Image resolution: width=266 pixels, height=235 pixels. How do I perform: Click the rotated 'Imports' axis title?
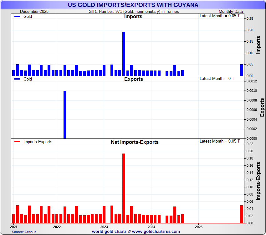258,45
